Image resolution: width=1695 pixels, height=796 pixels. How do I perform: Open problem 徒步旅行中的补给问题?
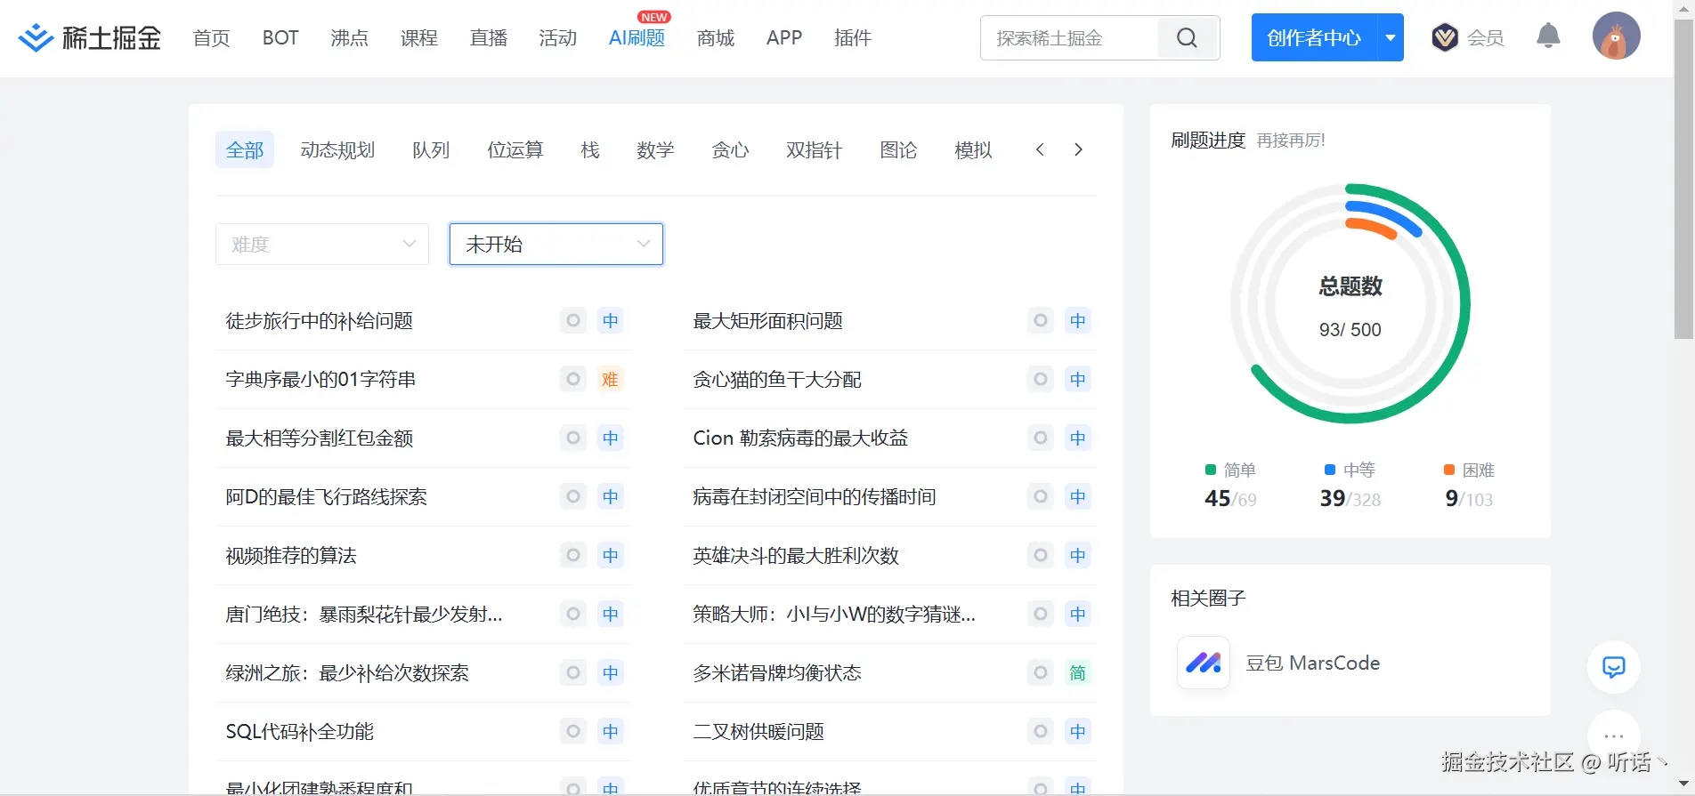coord(320,320)
